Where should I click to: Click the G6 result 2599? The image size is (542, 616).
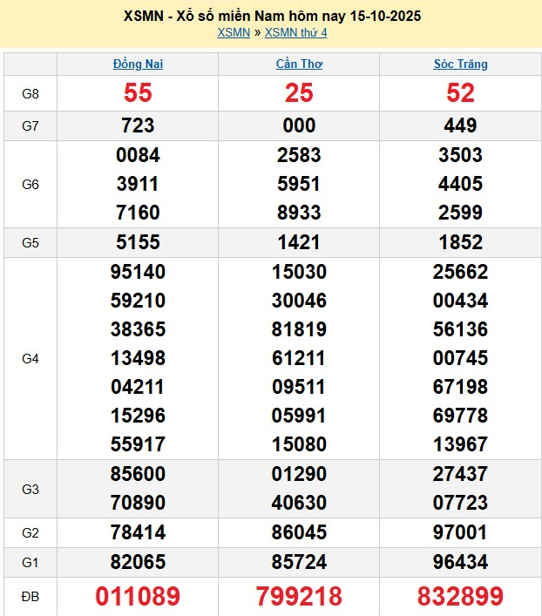tap(460, 213)
